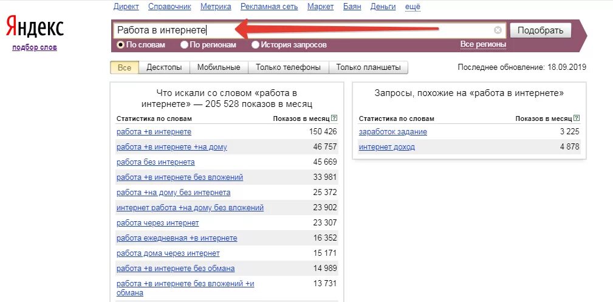This screenshot has width=613, height=302.
Task: Click the count '14 989'
Action: coord(325,269)
